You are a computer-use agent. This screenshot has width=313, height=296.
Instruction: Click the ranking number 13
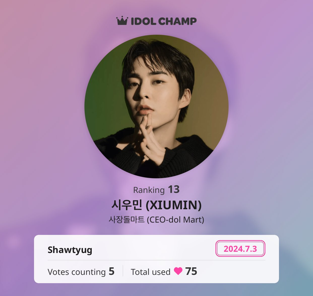tap(174, 190)
